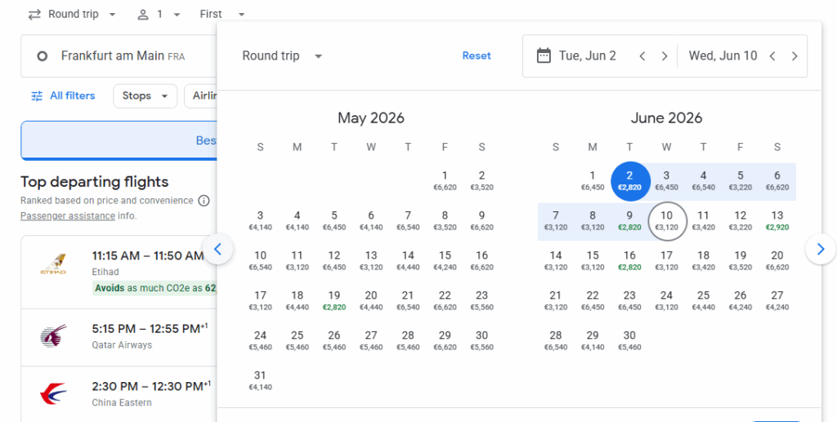This screenshot has height=422, width=837.
Task: Open All filters panel
Action: 63,96
